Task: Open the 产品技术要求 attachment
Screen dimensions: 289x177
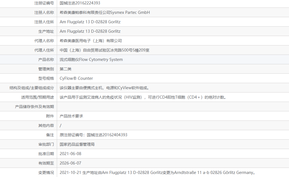Action: tap(71, 116)
